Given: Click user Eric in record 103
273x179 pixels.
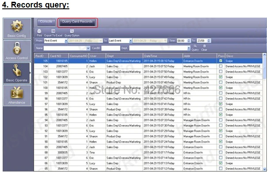Looking at the screenshot, I should [91, 71].
